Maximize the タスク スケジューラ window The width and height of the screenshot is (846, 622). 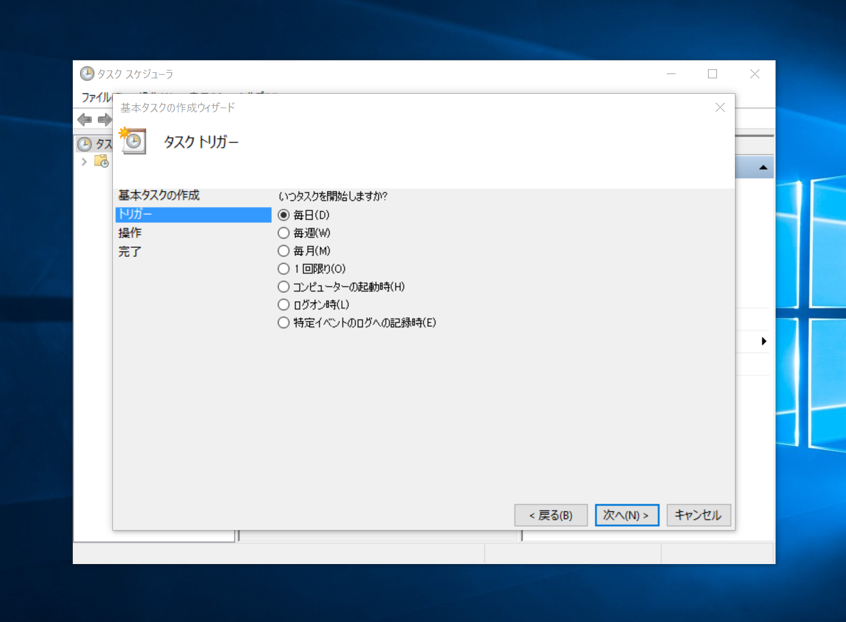(x=712, y=73)
